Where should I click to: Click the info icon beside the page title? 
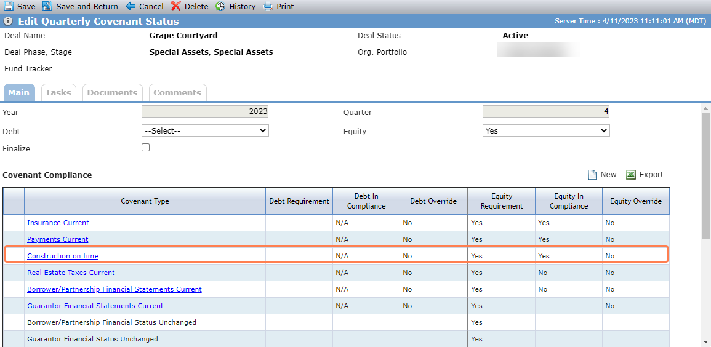coord(8,22)
